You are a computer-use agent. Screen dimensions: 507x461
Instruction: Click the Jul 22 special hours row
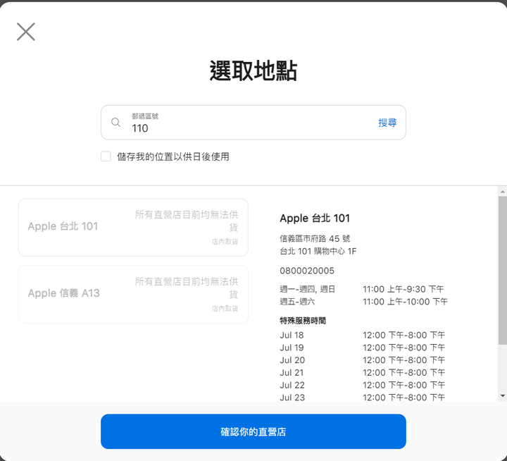pos(362,386)
